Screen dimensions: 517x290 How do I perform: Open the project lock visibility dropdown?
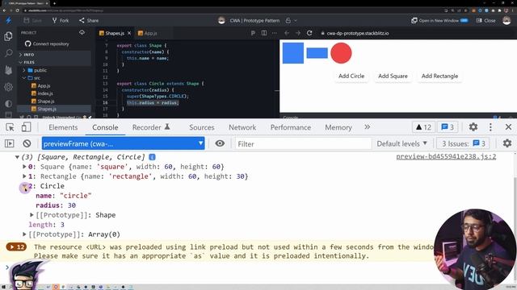click(x=291, y=20)
